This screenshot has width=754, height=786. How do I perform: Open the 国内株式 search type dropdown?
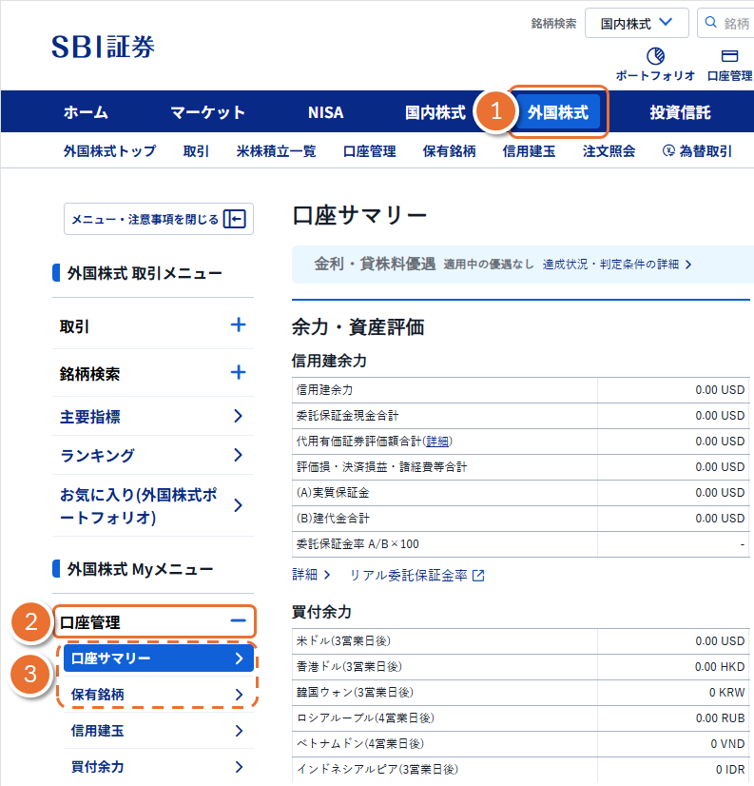[x=636, y=23]
